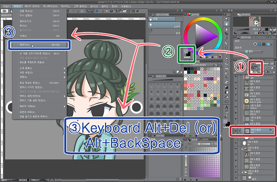Hide the data folder
The width and height of the screenshot is (277, 182).
point(235,172)
